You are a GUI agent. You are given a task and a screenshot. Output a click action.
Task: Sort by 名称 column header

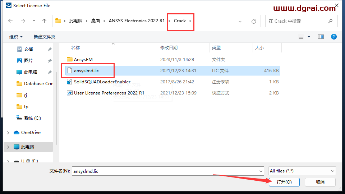click(x=75, y=47)
